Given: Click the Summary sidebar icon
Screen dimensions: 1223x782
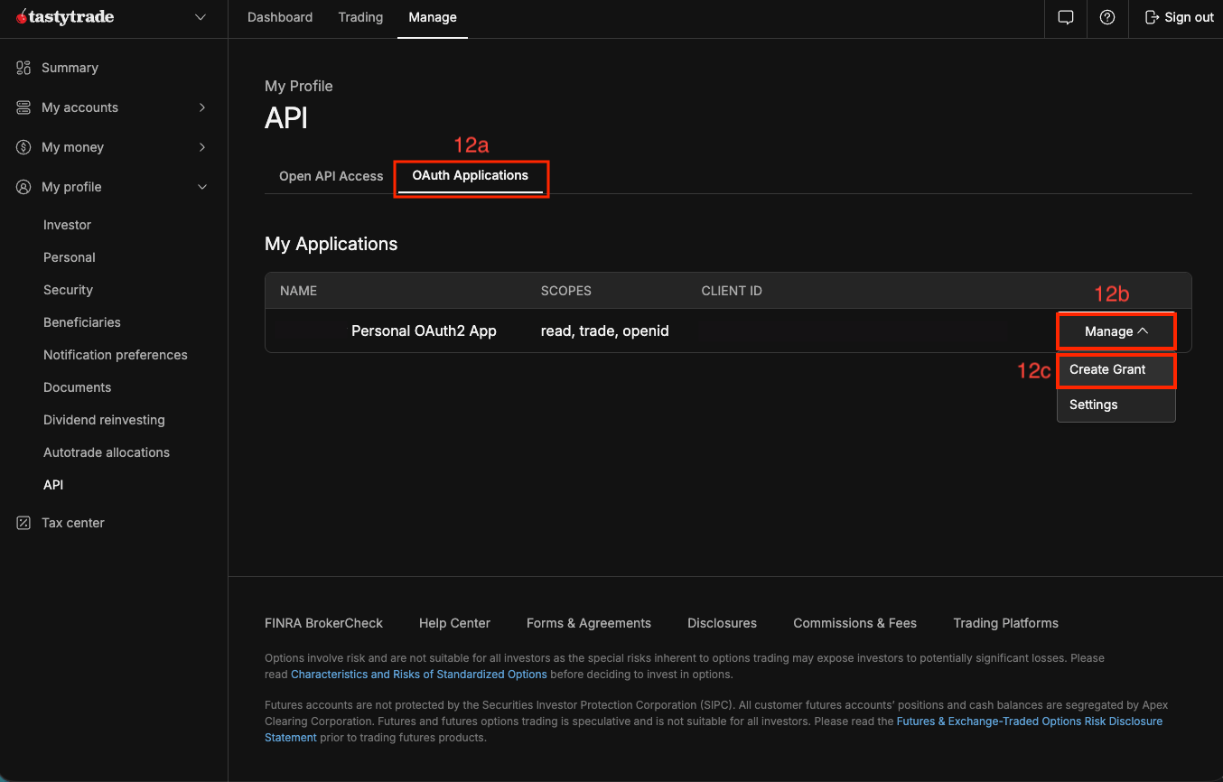Looking at the screenshot, I should click(x=23, y=68).
